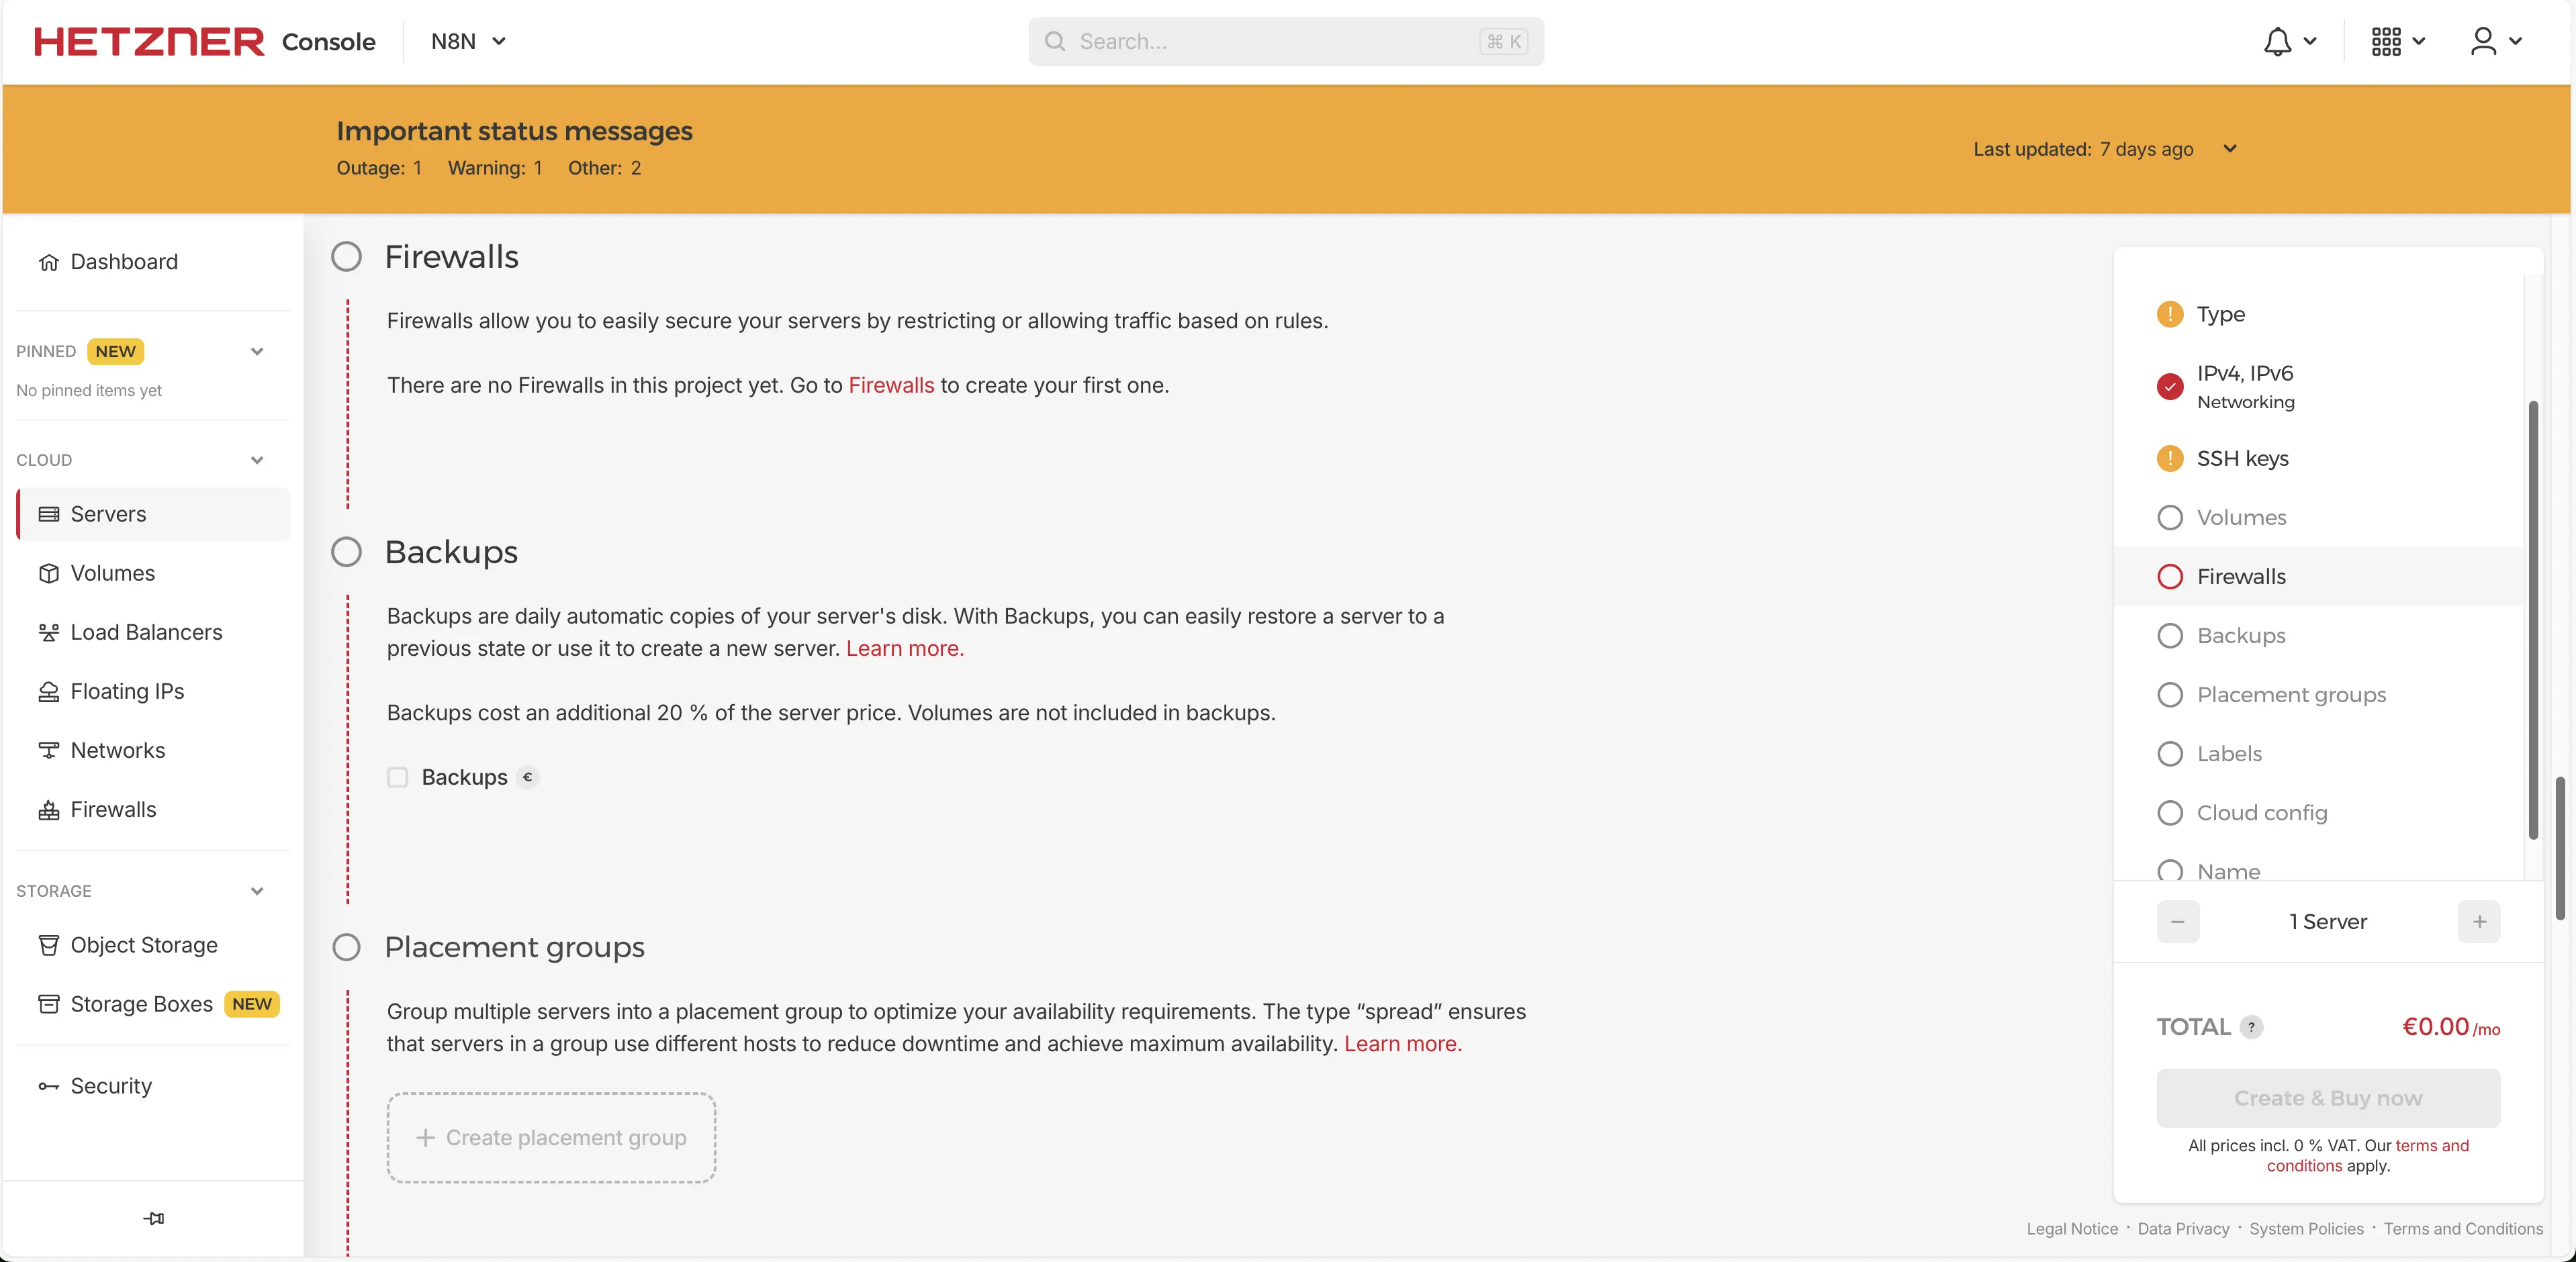Image resolution: width=2576 pixels, height=1262 pixels.
Task: Open the notifications bell icon
Action: point(2277,42)
